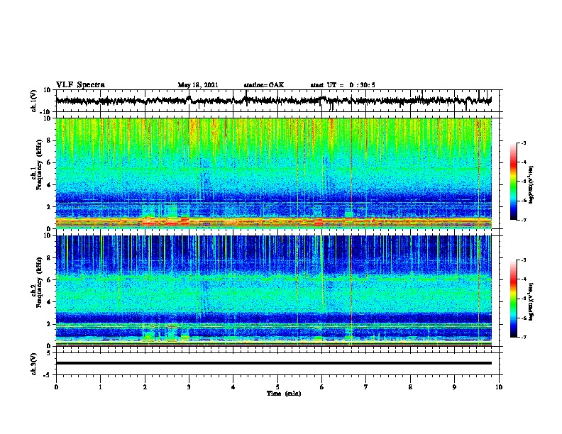
Task: Click time axis tick label "4"
Action: [x=233, y=387]
